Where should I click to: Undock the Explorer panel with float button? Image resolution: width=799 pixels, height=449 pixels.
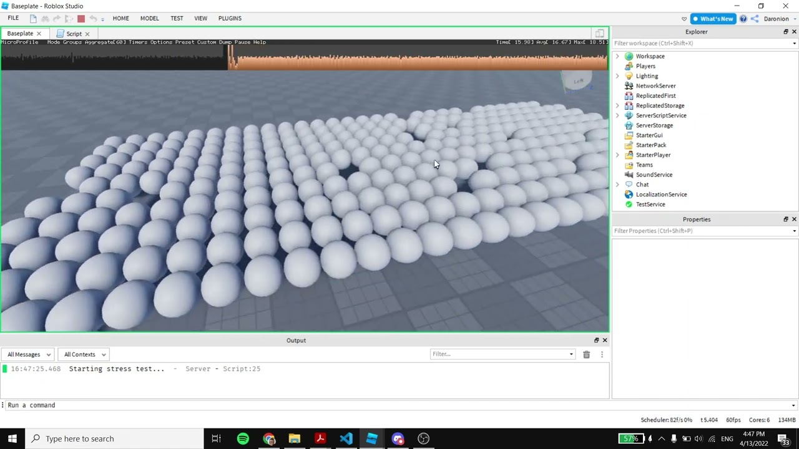pyautogui.click(x=785, y=32)
